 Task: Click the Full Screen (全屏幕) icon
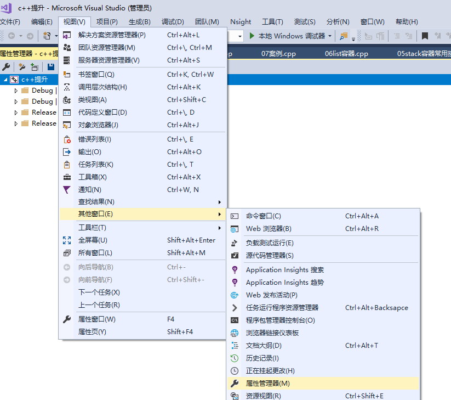tap(67, 240)
